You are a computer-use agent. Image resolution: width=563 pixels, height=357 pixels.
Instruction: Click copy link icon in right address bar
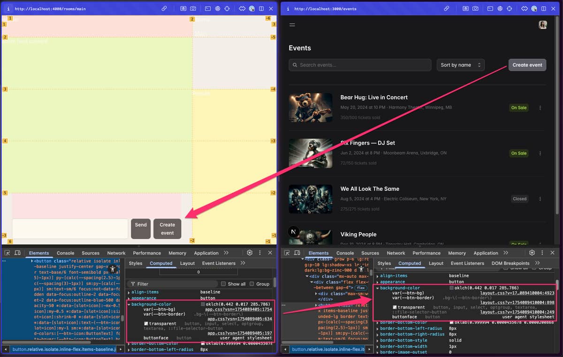click(x=447, y=8)
